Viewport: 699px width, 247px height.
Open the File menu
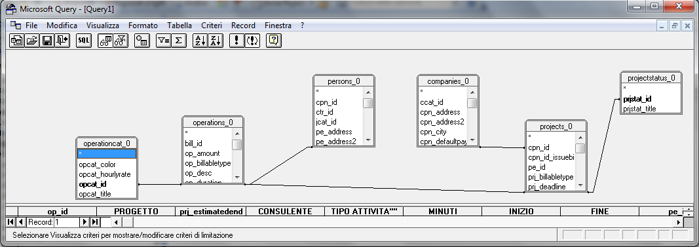click(x=31, y=26)
